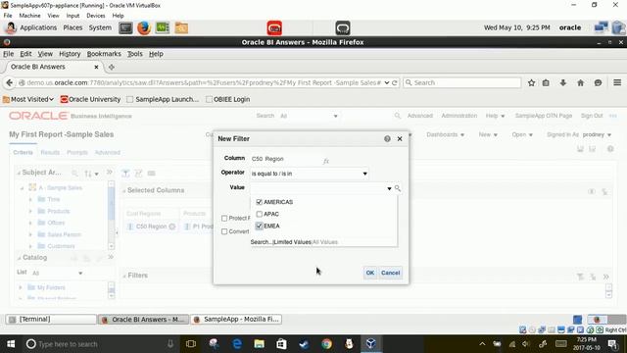Open Firefox downloads arrow icon

563,82
